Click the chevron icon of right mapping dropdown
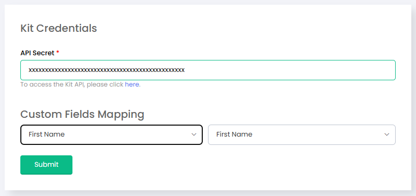Image resolution: width=416 pixels, height=196 pixels. (387, 134)
